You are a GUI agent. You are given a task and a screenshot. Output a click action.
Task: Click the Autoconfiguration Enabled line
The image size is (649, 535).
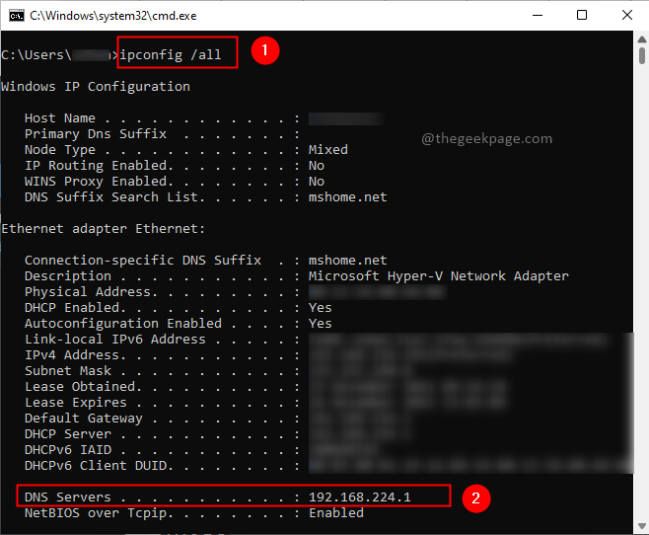coord(178,324)
